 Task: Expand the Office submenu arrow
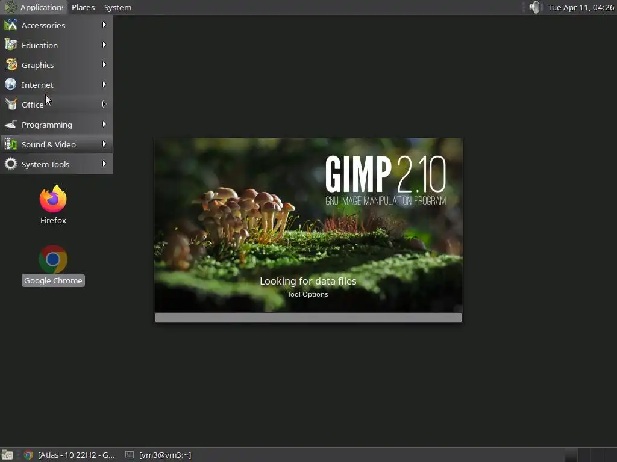104,104
